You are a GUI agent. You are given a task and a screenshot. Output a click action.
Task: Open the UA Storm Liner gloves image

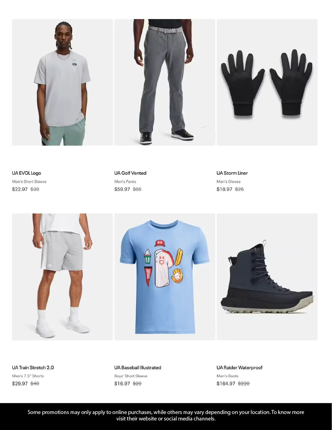(x=267, y=82)
